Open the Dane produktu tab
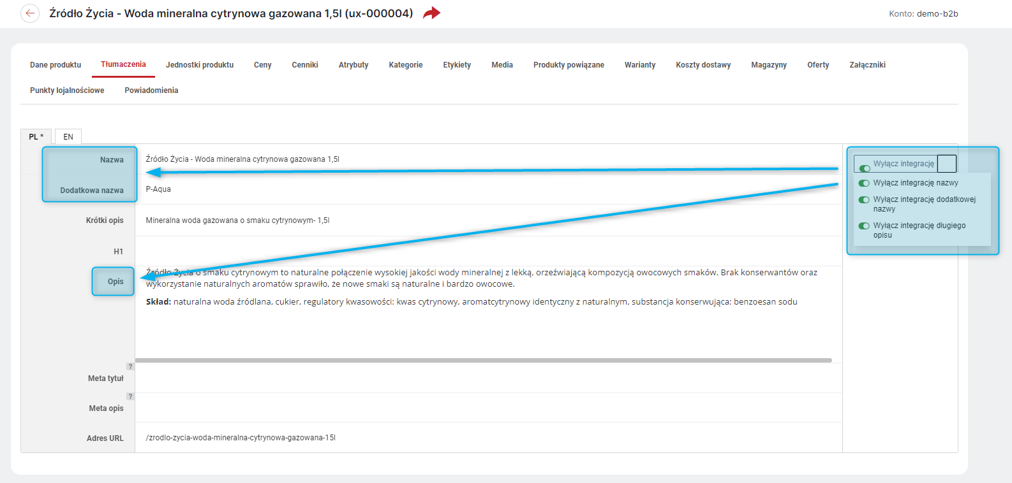Image resolution: width=1012 pixels, height=483 pixels. tap(56, 65)
